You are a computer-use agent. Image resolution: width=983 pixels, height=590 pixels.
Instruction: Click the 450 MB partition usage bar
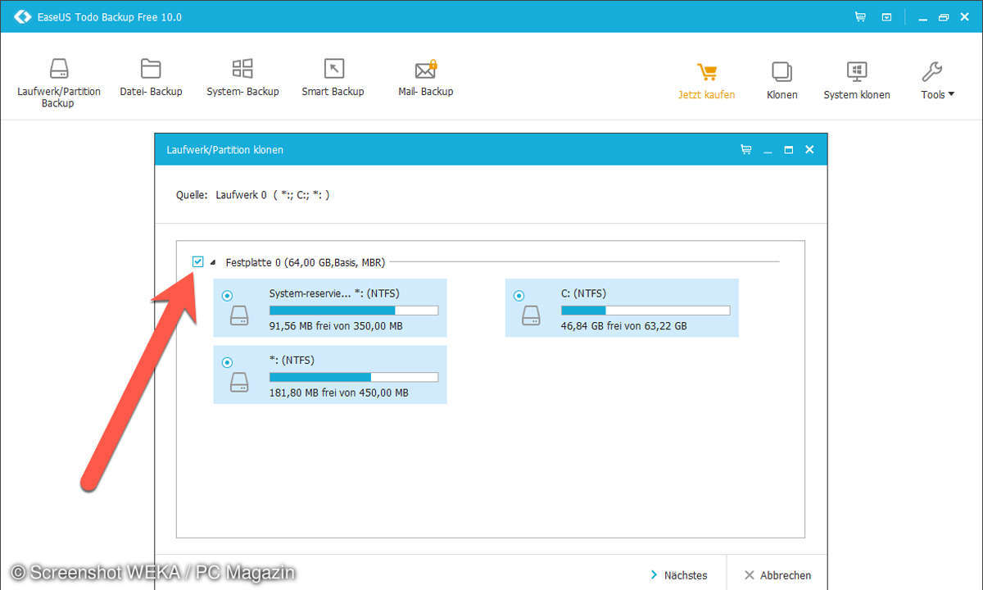click(x=354, y=377)
